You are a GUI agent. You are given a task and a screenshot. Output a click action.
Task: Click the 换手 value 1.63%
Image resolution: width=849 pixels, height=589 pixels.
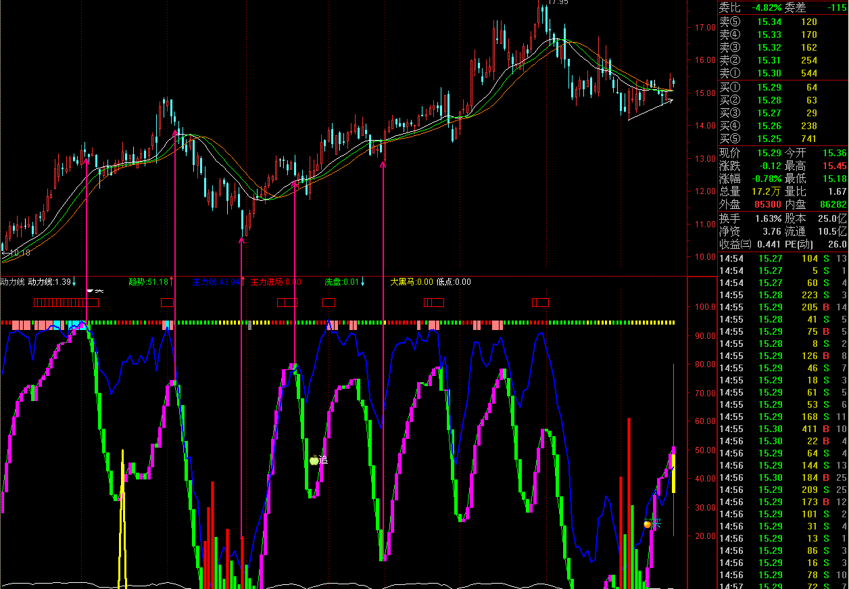[768, 218]
